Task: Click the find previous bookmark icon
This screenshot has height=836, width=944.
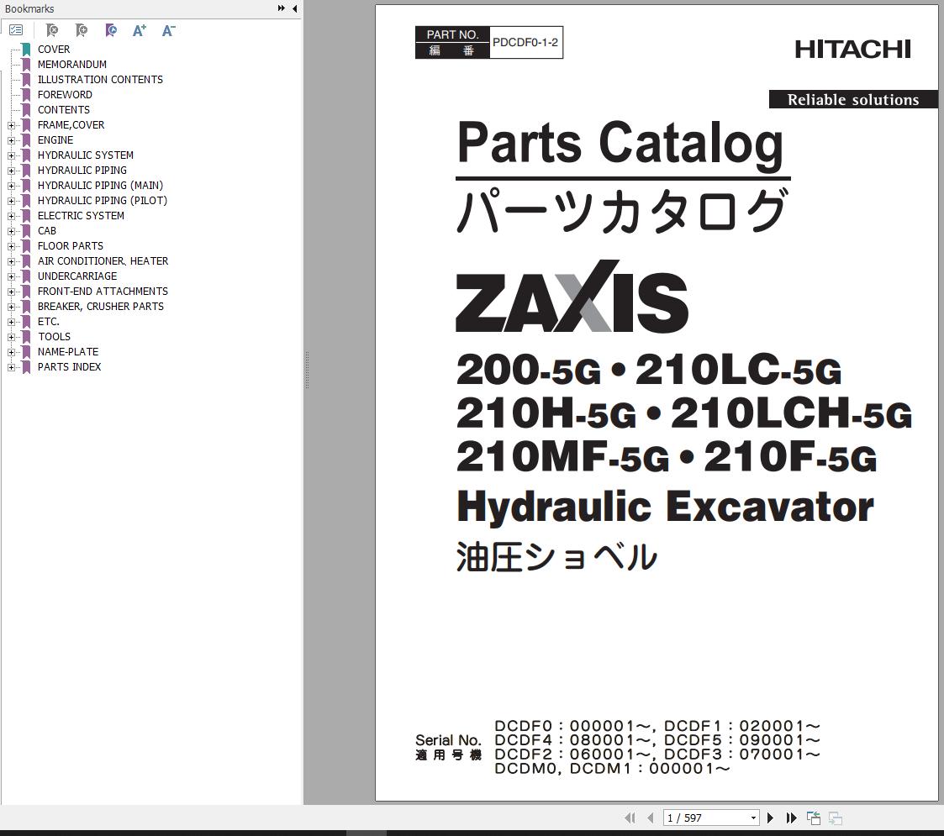Action: (52, 30)
